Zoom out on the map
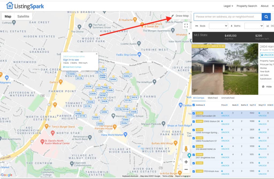 point(186,169)
